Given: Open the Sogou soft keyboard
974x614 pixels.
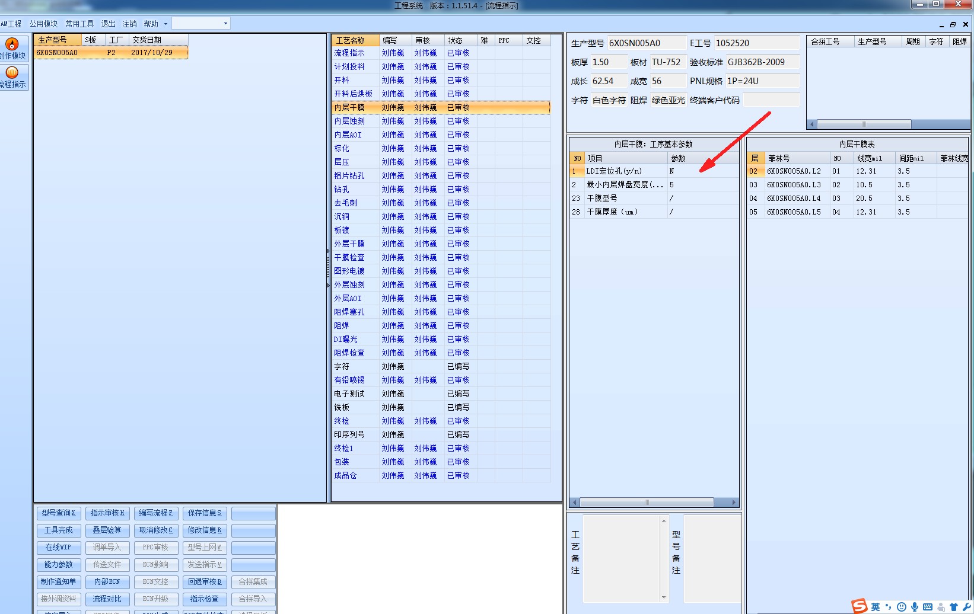Looking at the screenshot, I should pos(928,607).
